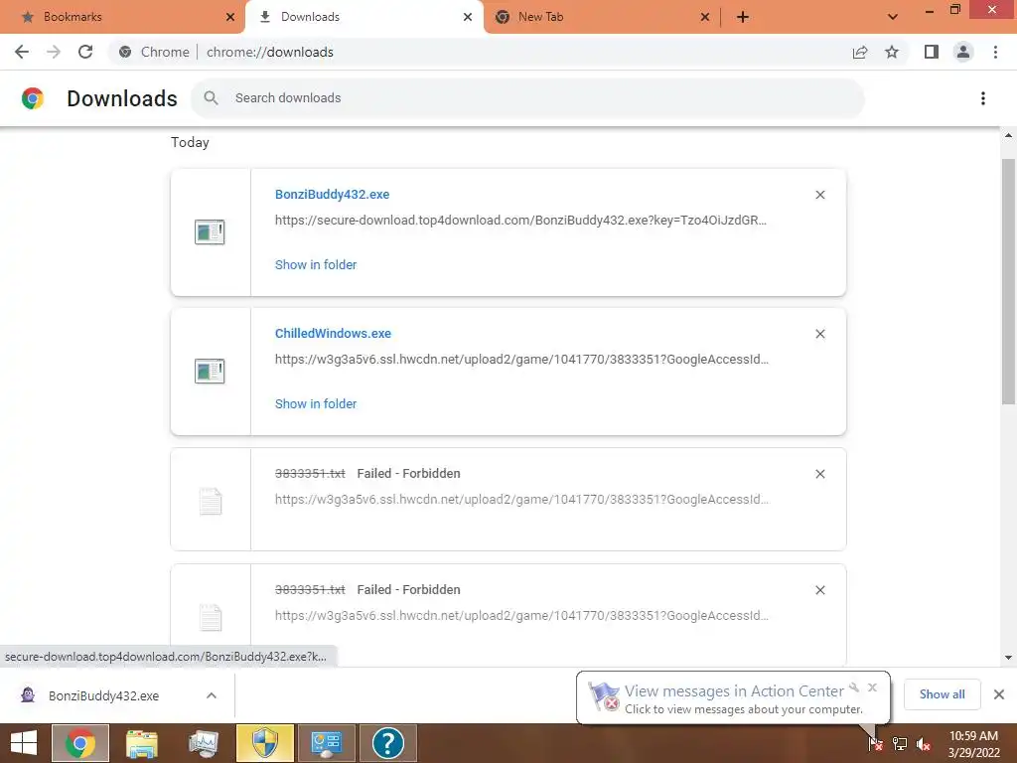Screen dimensions: 1017x763
Task: Click the browser forward arrow
Action: pyautogui.click(x=54, y=52)
